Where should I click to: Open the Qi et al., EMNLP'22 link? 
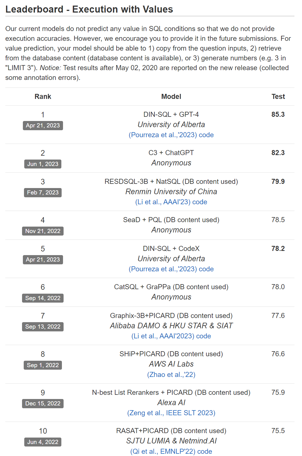tap(163, 452)
